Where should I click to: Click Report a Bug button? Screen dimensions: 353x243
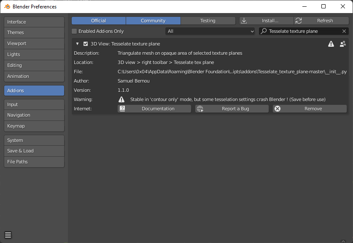(232, 109)
